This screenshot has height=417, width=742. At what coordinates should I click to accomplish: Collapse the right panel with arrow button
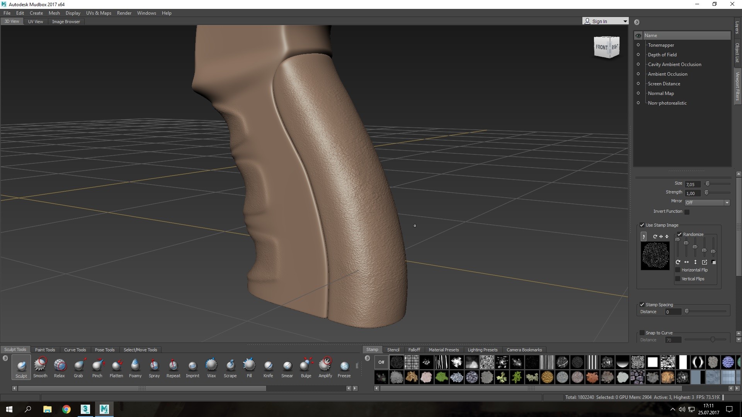(637, 22)
